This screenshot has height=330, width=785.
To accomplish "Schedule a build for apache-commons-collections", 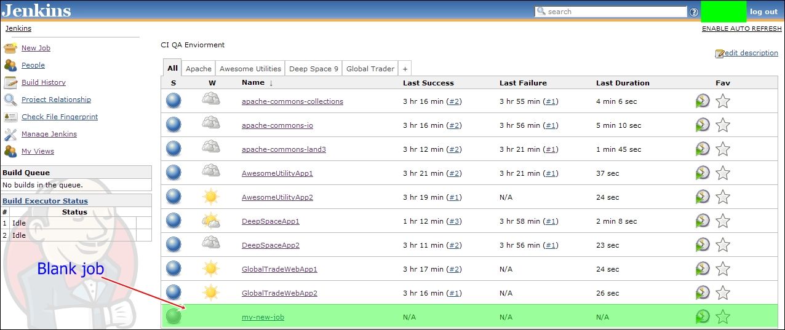I will point(703,101).
